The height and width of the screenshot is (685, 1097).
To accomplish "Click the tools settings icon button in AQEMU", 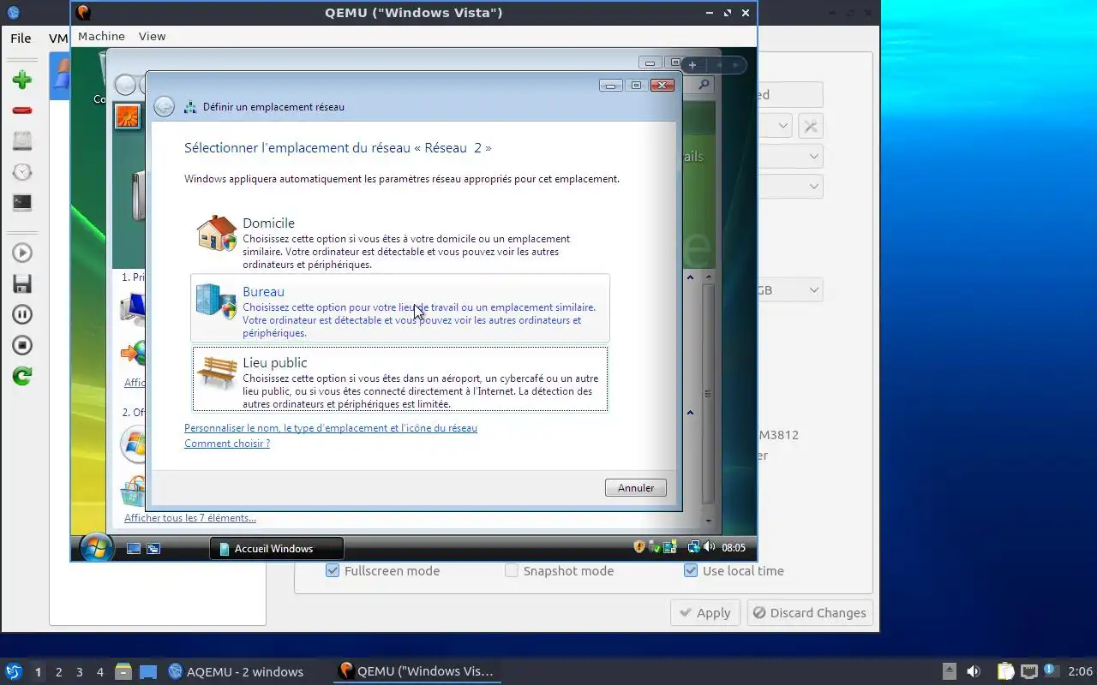I will 811,126.
